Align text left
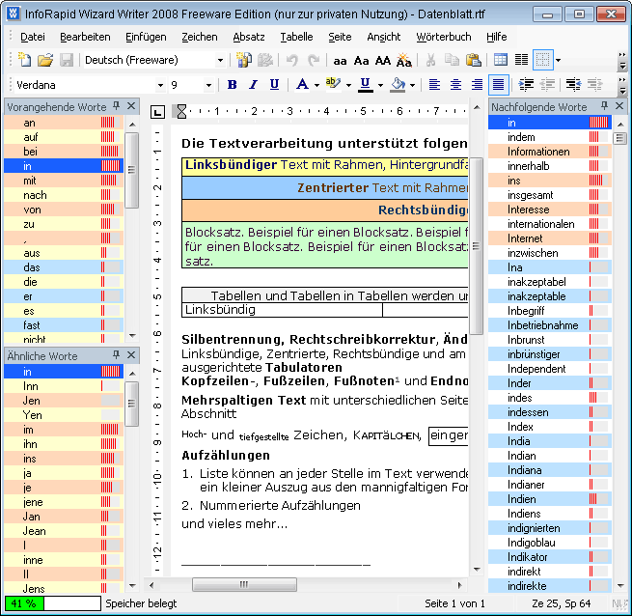Image resolution: width=632 pixels, height=616 pixels. [434, 85]
